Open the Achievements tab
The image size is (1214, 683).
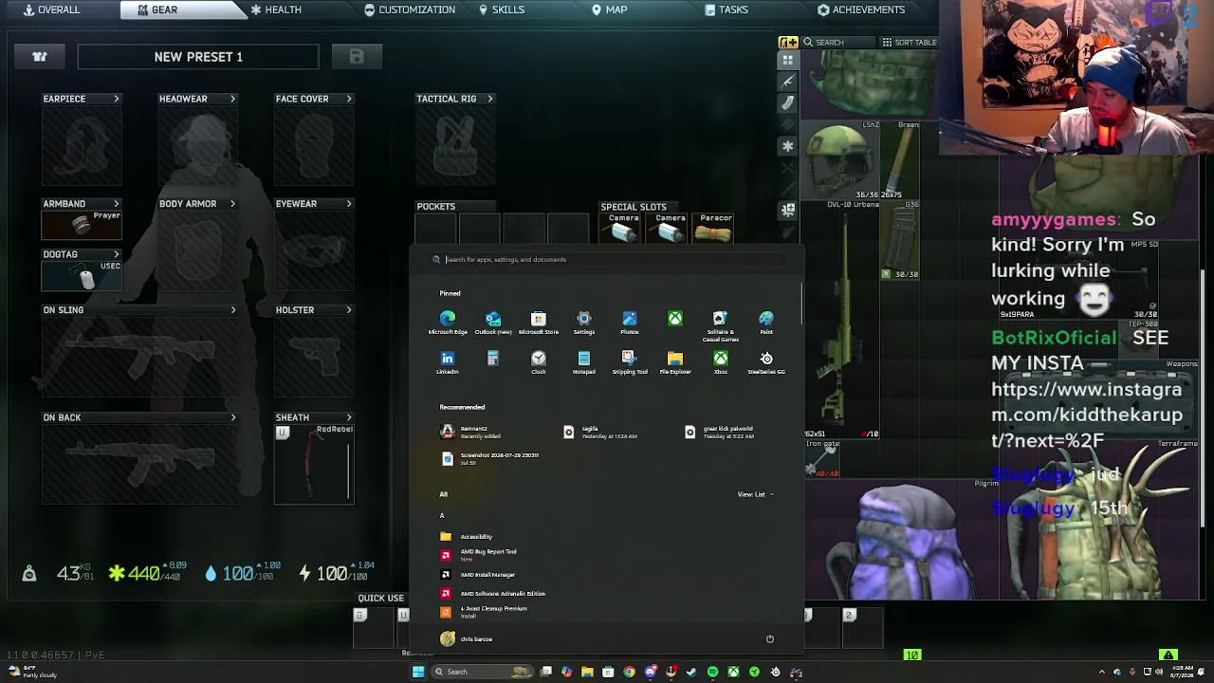click(x=861, y=9)
